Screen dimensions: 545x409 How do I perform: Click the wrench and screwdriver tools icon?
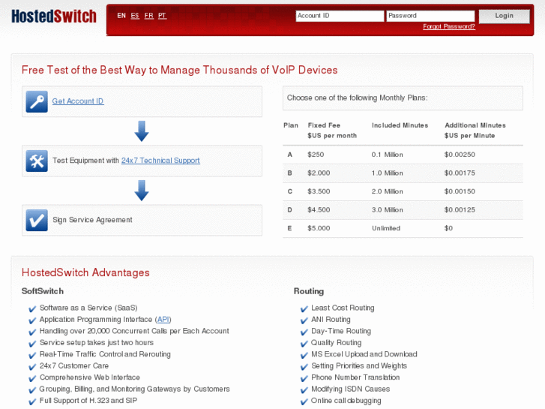point(37,161)
